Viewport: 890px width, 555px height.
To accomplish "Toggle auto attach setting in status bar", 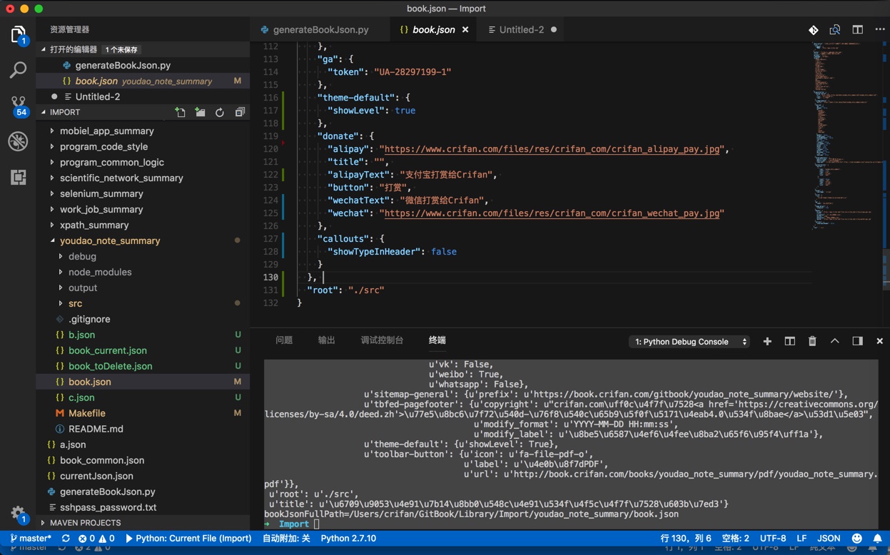I will click(x=286, y=539).
